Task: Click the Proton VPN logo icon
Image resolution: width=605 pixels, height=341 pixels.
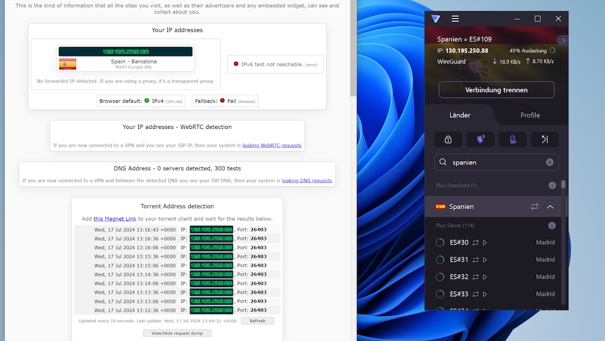Action: 435,19
